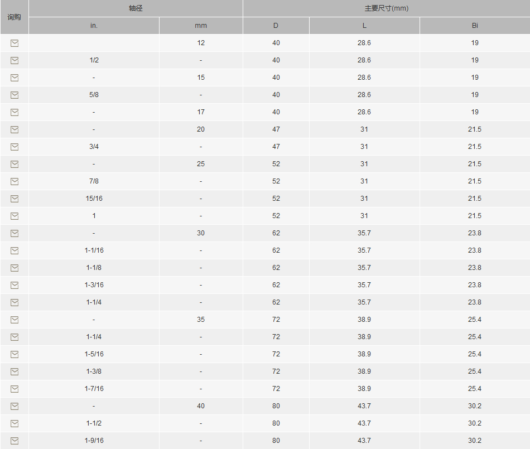Click the 主要尺寸(mm) header cell
Image resolution: width=530 pixels, height=449 pixels.
(x=387, y=8)
